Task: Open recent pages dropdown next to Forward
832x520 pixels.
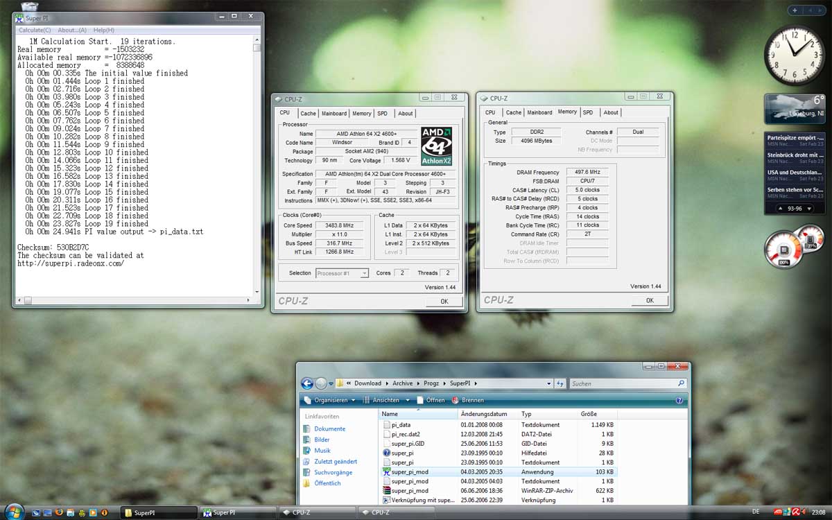Action: click(331, 383)
